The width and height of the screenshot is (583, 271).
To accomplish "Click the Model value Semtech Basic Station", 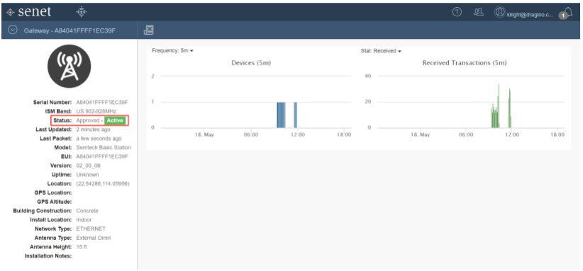I will click(x=104, y=148).
